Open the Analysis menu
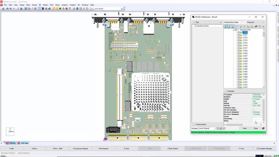This screenshot has height=157, width=279. 65,5
